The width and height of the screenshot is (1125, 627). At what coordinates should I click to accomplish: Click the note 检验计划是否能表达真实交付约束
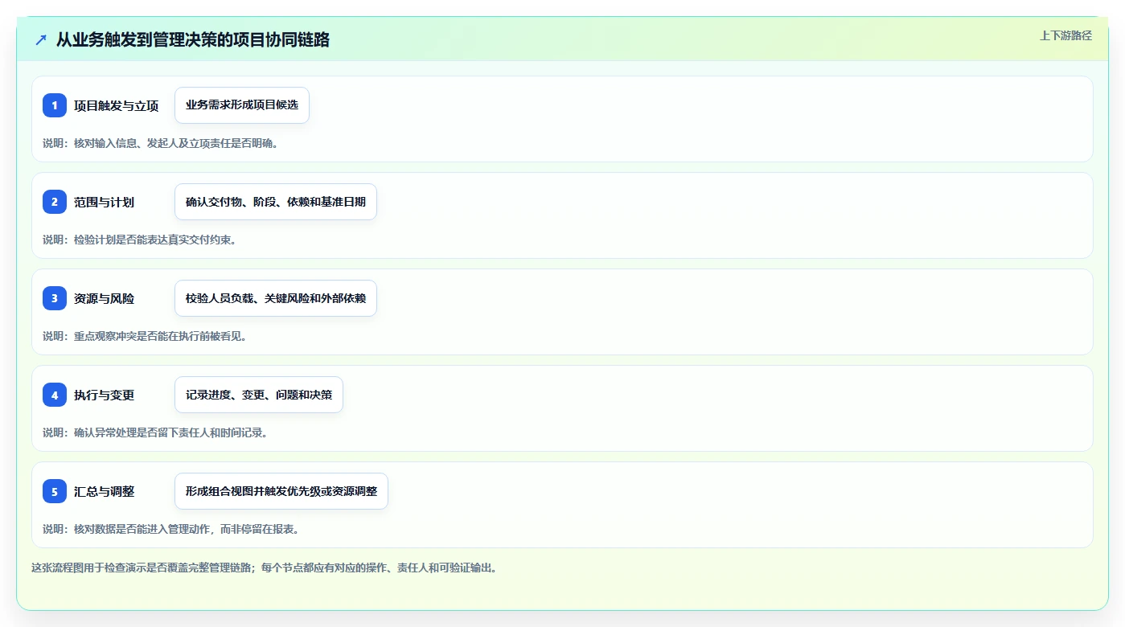click(139, 240)
